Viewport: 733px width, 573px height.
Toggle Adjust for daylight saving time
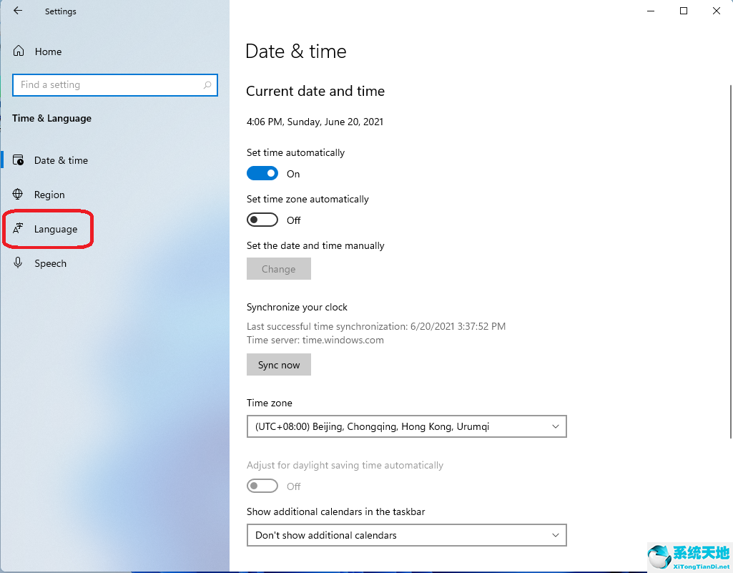[262, 486]
